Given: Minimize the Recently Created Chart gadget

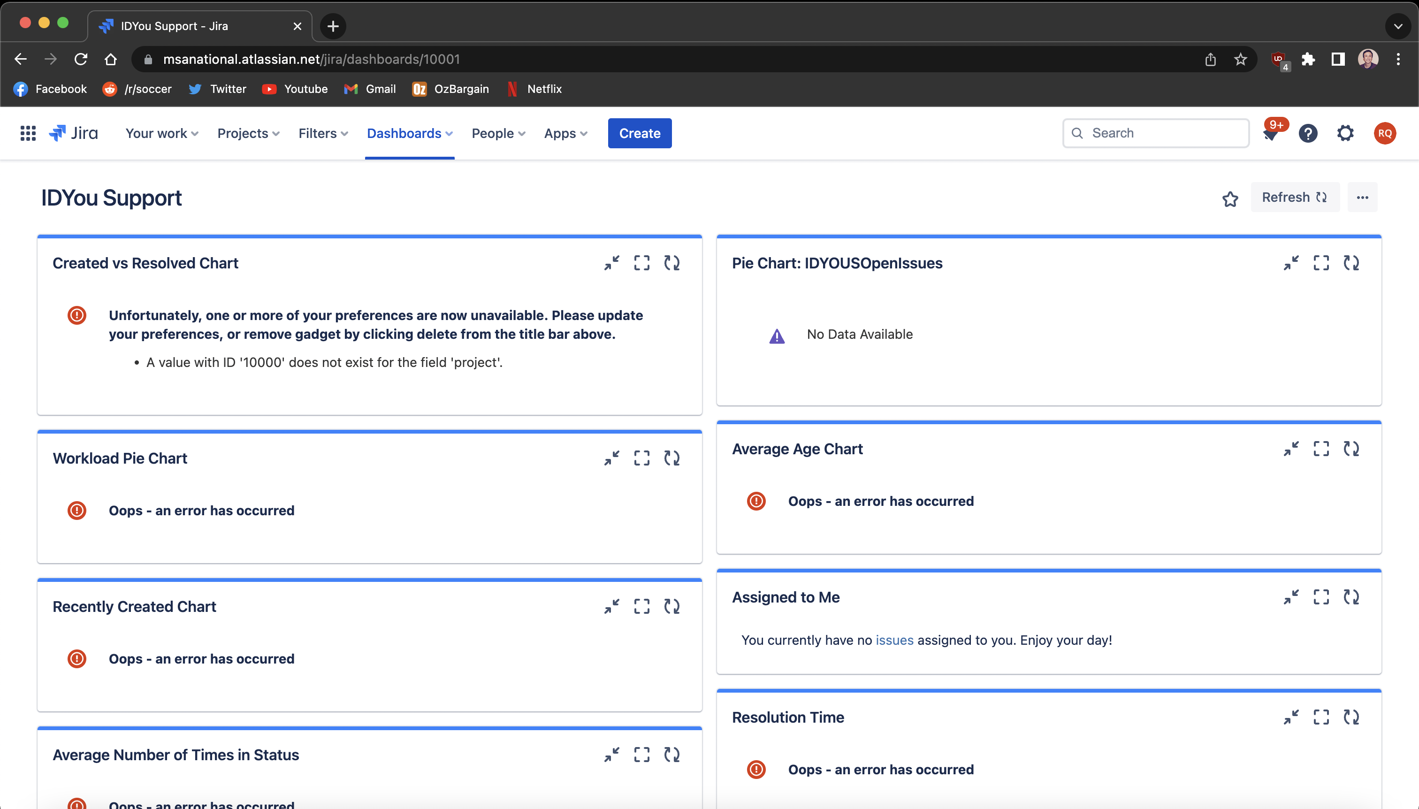Looking at the screenshot, I should click(x=612, y=606).
